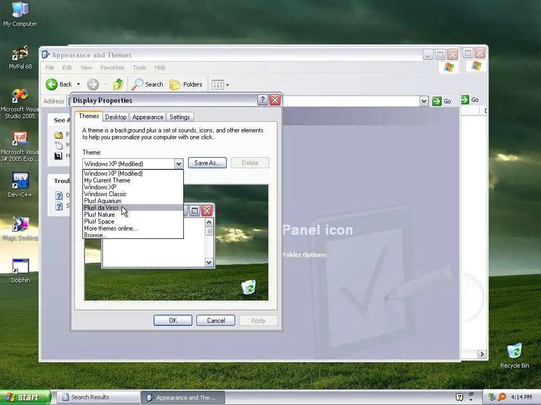Switch to Search Results taskbar button
Image resolution: width=541 pixels, height=405 pixels.
(98, 397)
